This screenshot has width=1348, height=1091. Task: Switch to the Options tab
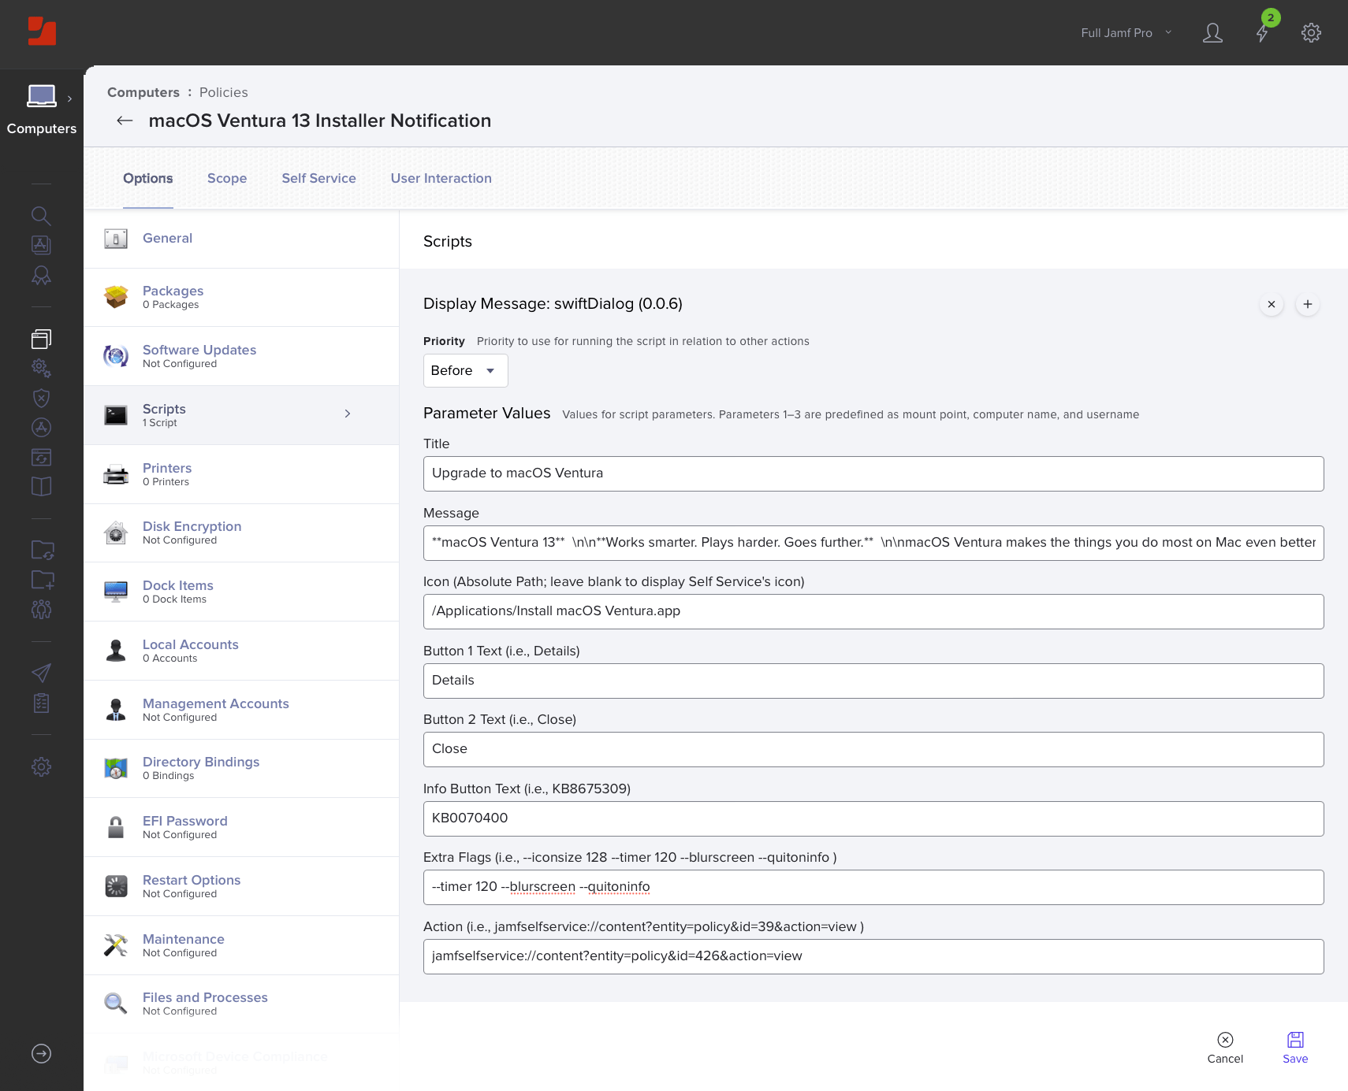[147, 178]
